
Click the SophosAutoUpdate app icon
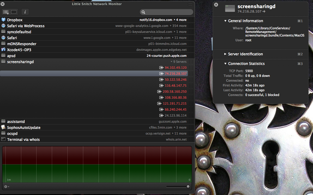[3, 127]
